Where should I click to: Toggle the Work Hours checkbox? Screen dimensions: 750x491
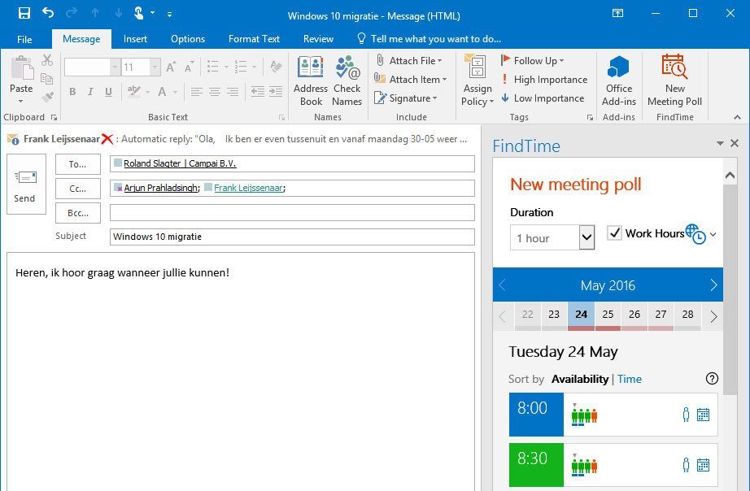(615, 233)
